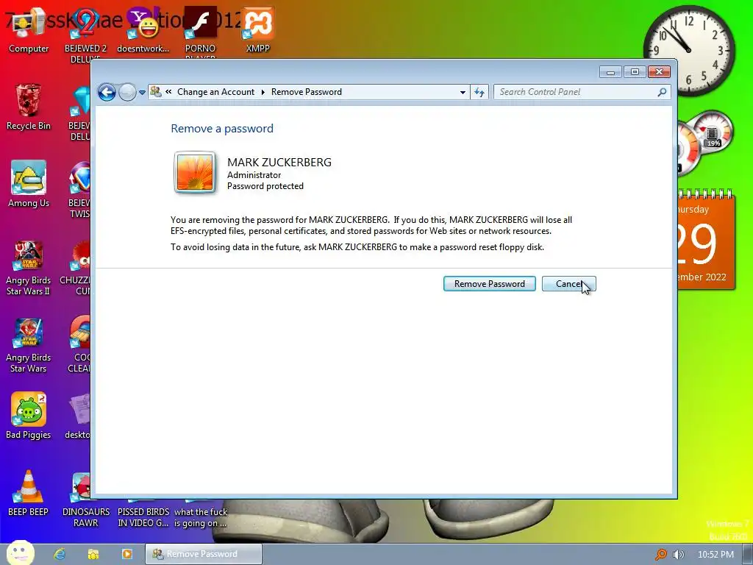The height and width of the screenshot is (565, 753).
Task: Click the orange magnifier tray icon
Action: coord(661,555)
